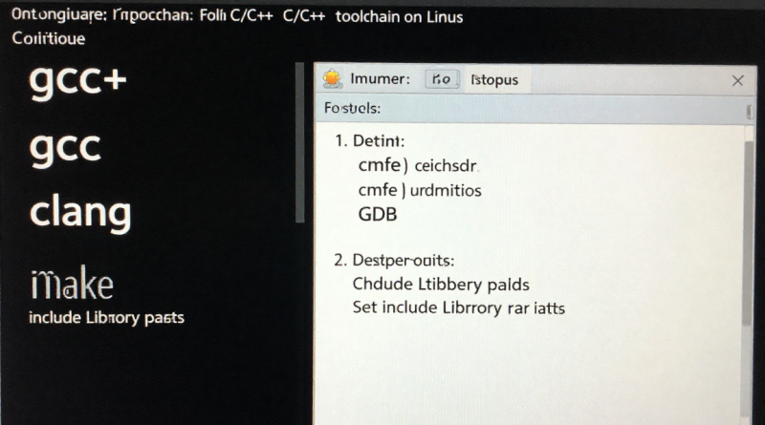765x425 pixels.
Task: Select the '1. Detint:' list heading
Action: pos(369,140)
